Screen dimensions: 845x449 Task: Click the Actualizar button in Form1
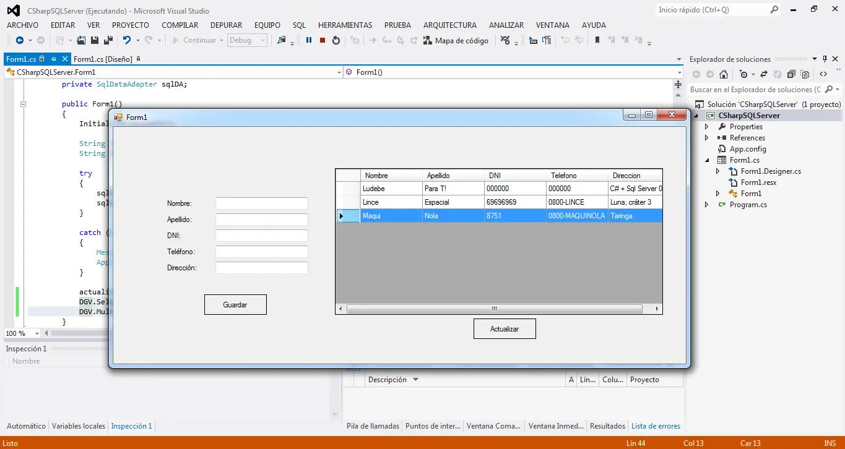tap(505, 329)
